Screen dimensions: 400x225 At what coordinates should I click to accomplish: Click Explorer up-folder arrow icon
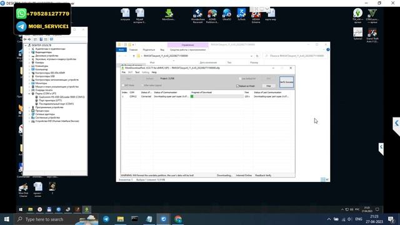(134, 56)
